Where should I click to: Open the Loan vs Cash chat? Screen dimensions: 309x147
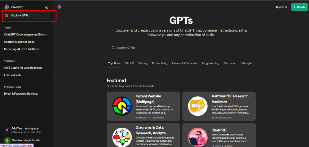(12, 75)
